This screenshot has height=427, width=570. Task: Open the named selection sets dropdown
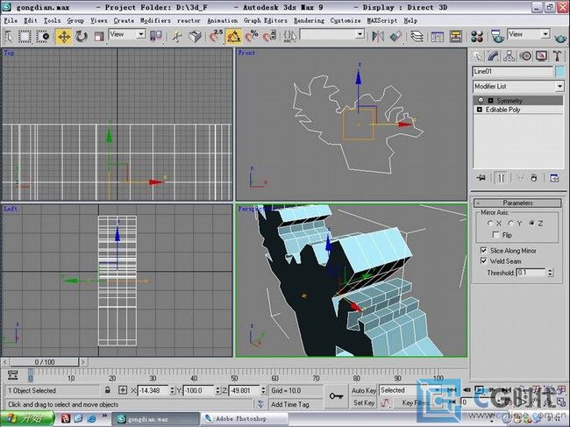[x=331, y=34]
